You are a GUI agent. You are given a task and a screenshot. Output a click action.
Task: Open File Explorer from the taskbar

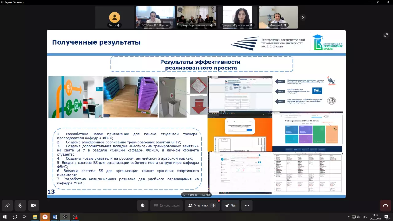click(35, 217)
